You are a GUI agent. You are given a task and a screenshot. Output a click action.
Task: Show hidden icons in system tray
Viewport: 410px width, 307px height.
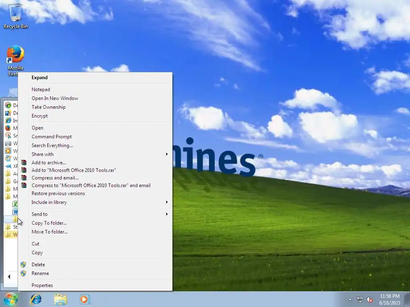click(x=350, y=300)
